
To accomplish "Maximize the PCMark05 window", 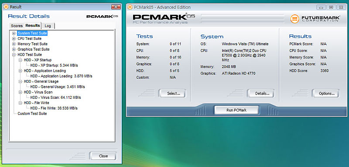I will (331, 7).
